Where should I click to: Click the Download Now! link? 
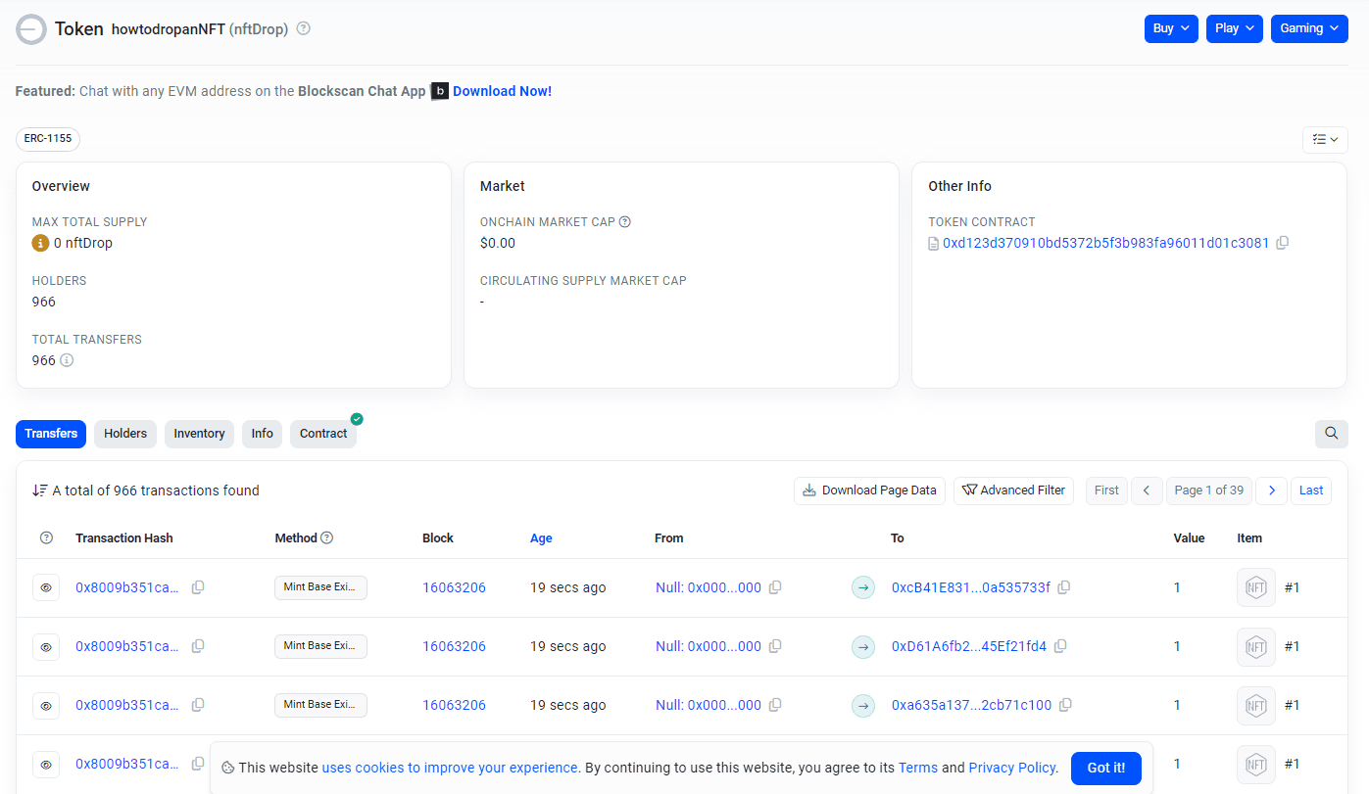point(502,91)
